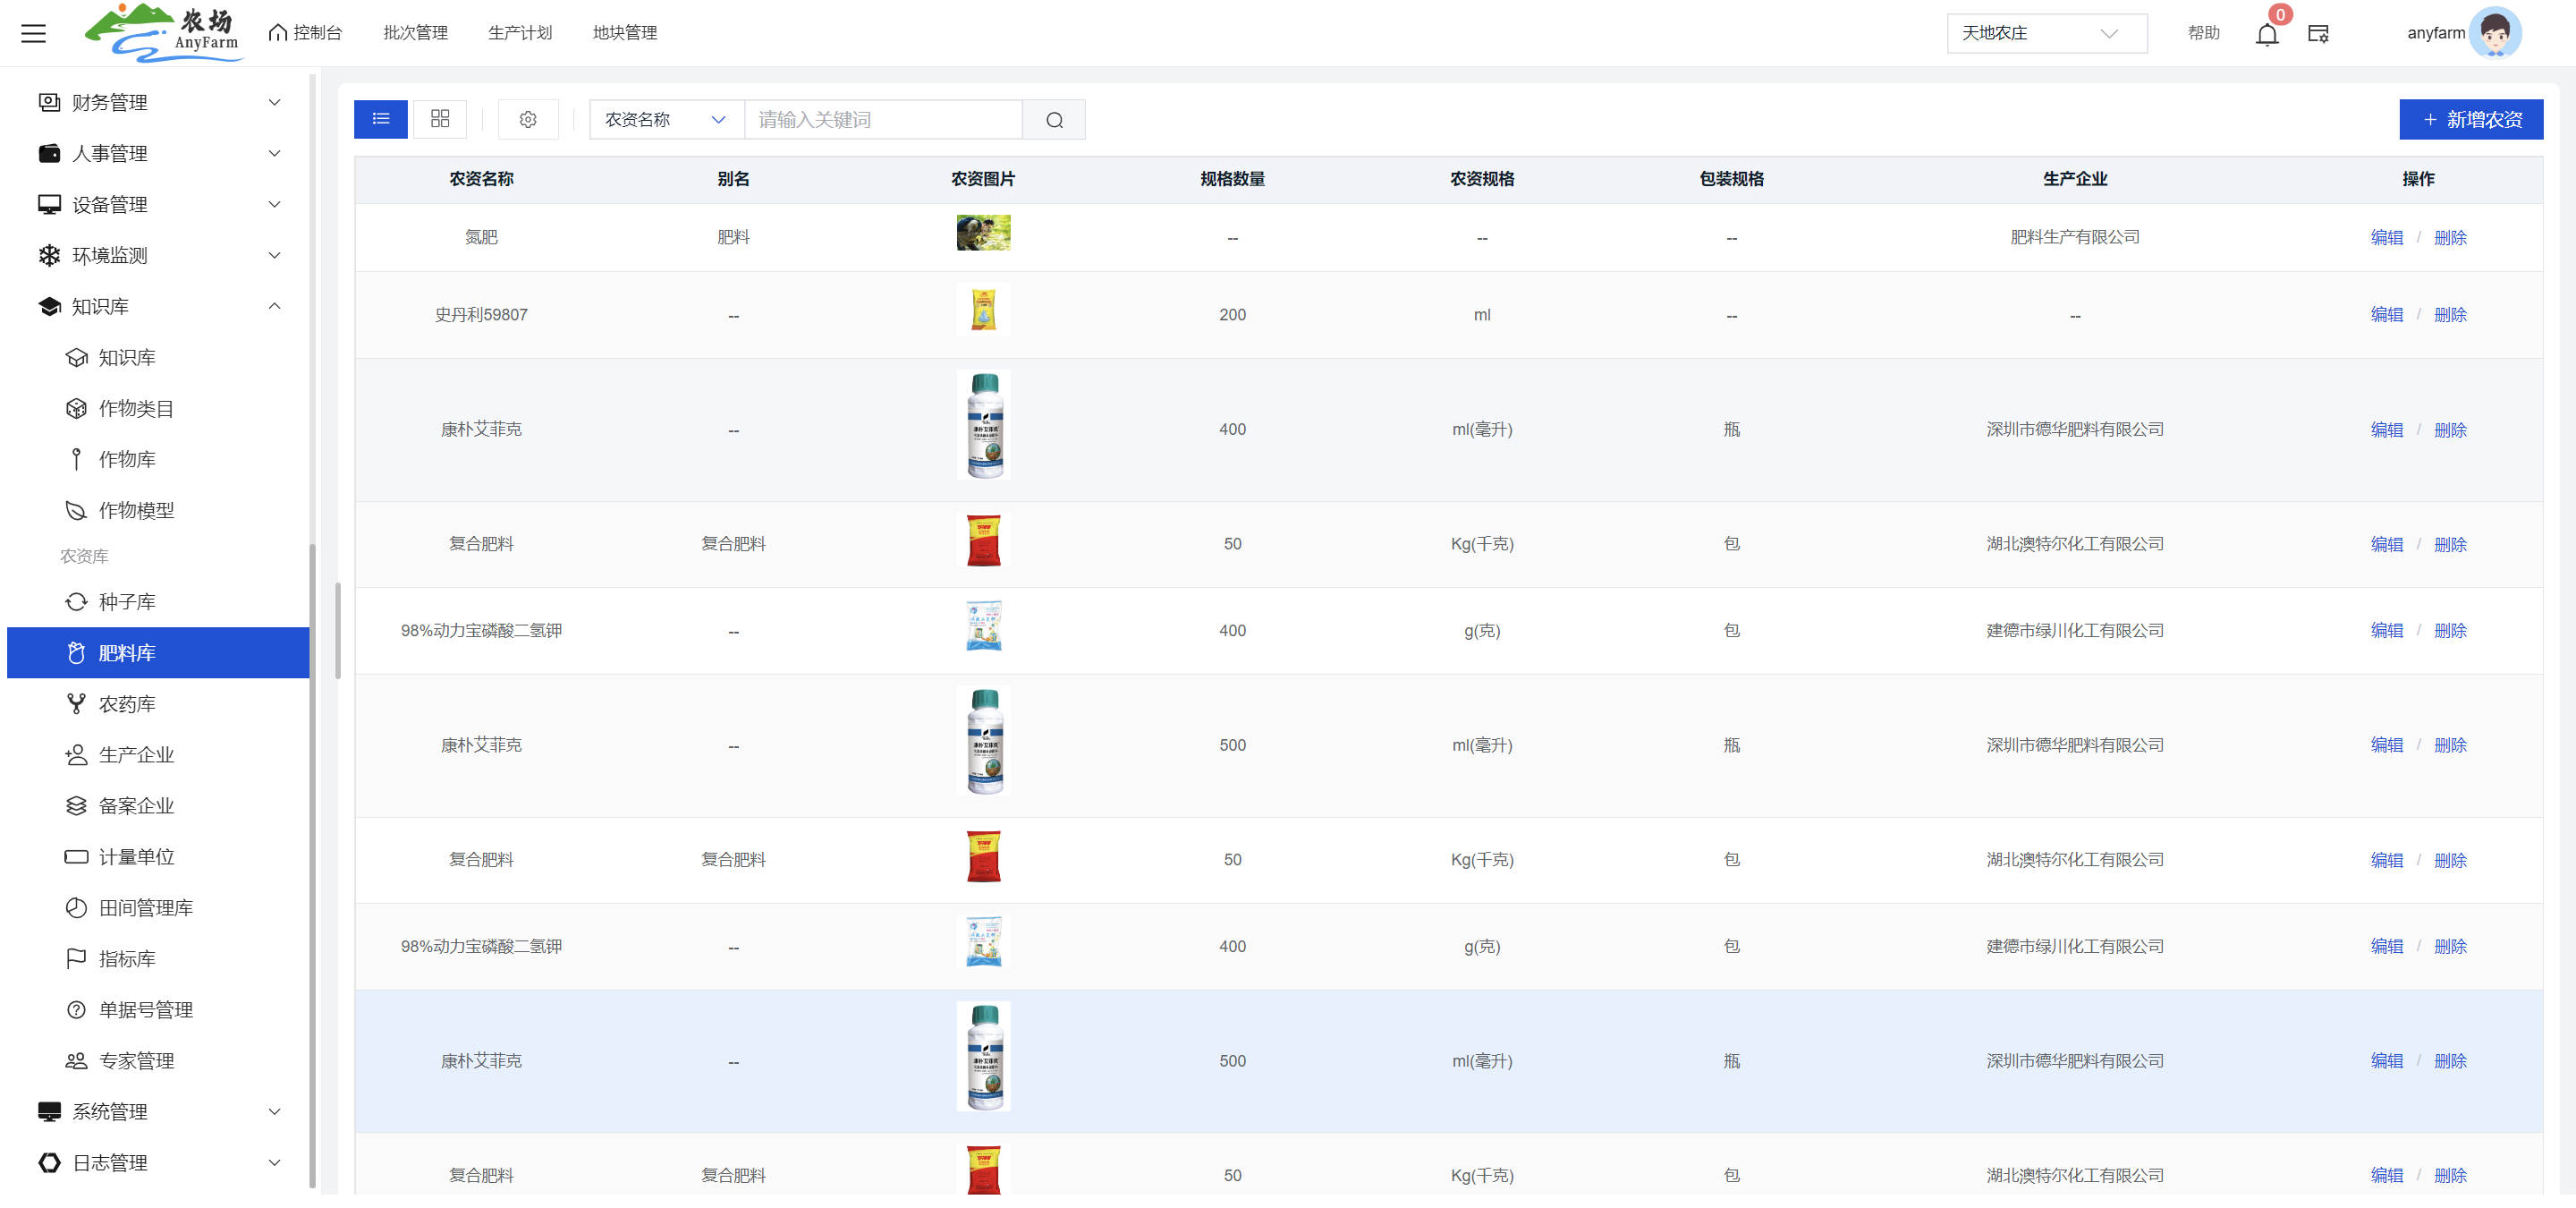The image size is (2576, 1208).
Task: Click the hamburger menu icon
Action: [x=34, y=33]
